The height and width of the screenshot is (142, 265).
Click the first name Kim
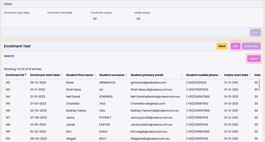pyautogui.click(x=69, y=132)
